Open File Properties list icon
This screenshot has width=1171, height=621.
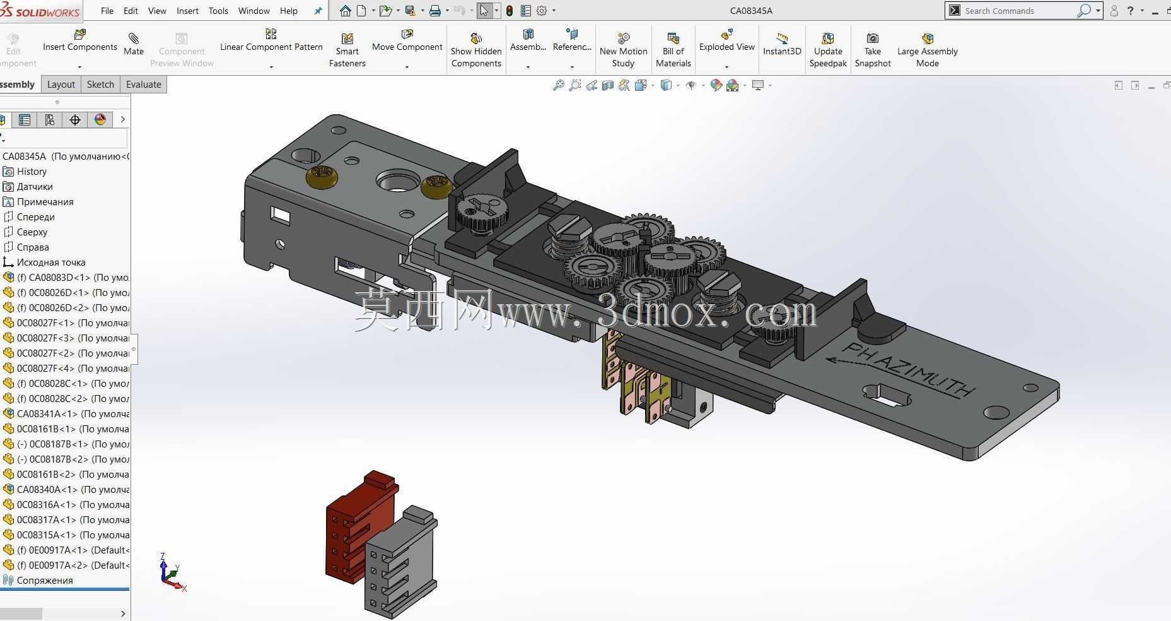point(525,11)
